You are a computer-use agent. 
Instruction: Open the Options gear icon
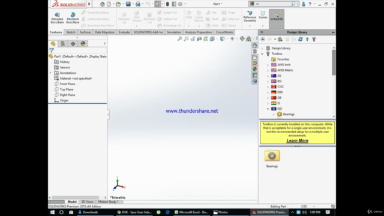pyautogui.click(x=180, y=4)
